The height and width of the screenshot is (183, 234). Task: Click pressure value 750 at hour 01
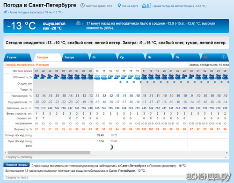tap(37, 108)
